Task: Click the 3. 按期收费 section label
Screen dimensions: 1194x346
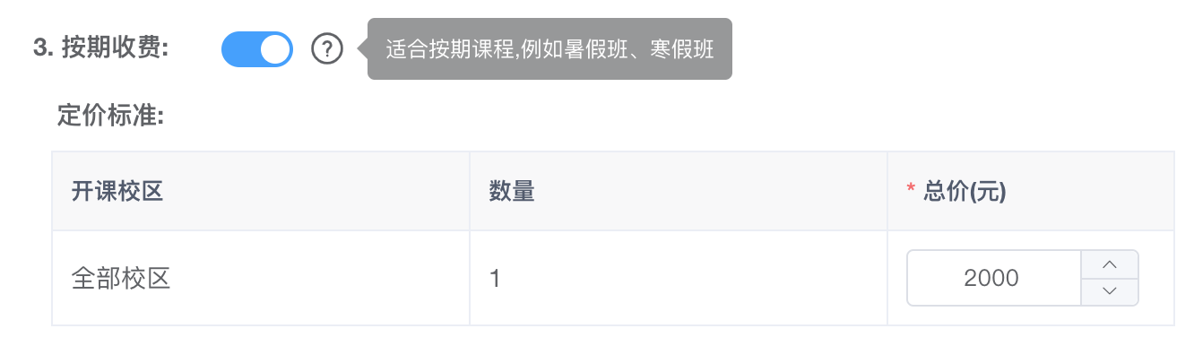Action: [101, 49]
